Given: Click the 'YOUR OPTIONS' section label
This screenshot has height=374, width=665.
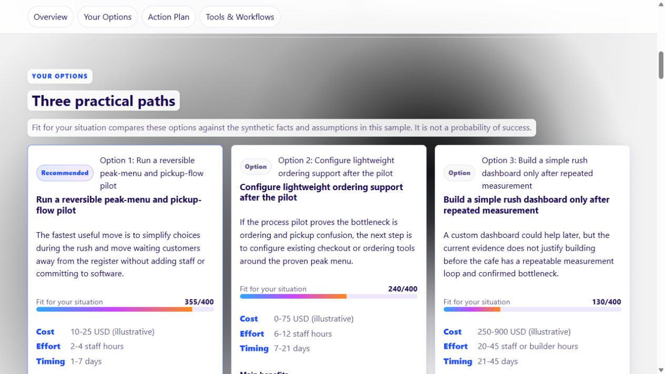Looking at the screenshot, I should [60, 76].
